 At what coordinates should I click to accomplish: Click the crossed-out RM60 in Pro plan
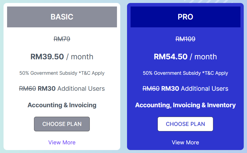151,89
